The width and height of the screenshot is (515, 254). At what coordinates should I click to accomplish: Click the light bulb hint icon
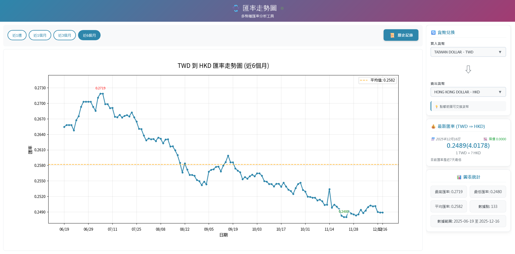click(x=436, y=107)
